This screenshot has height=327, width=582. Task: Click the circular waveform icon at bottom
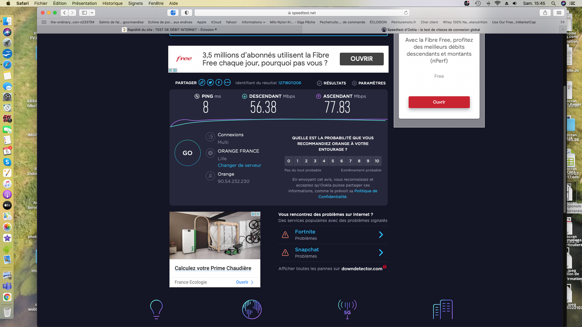click(x=252, y=309)
